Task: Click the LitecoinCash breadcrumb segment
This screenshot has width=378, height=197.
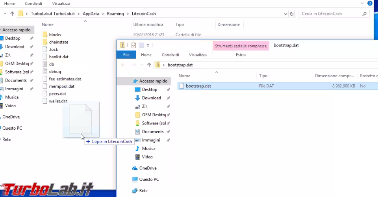Action: coord(144,14)
